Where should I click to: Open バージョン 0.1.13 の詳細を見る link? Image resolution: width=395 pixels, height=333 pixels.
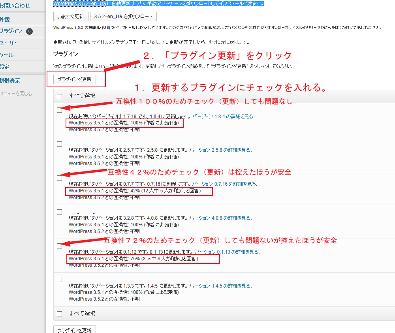coord(227,252)
